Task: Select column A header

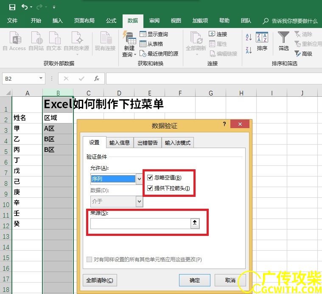Action: tap(27, 93)
